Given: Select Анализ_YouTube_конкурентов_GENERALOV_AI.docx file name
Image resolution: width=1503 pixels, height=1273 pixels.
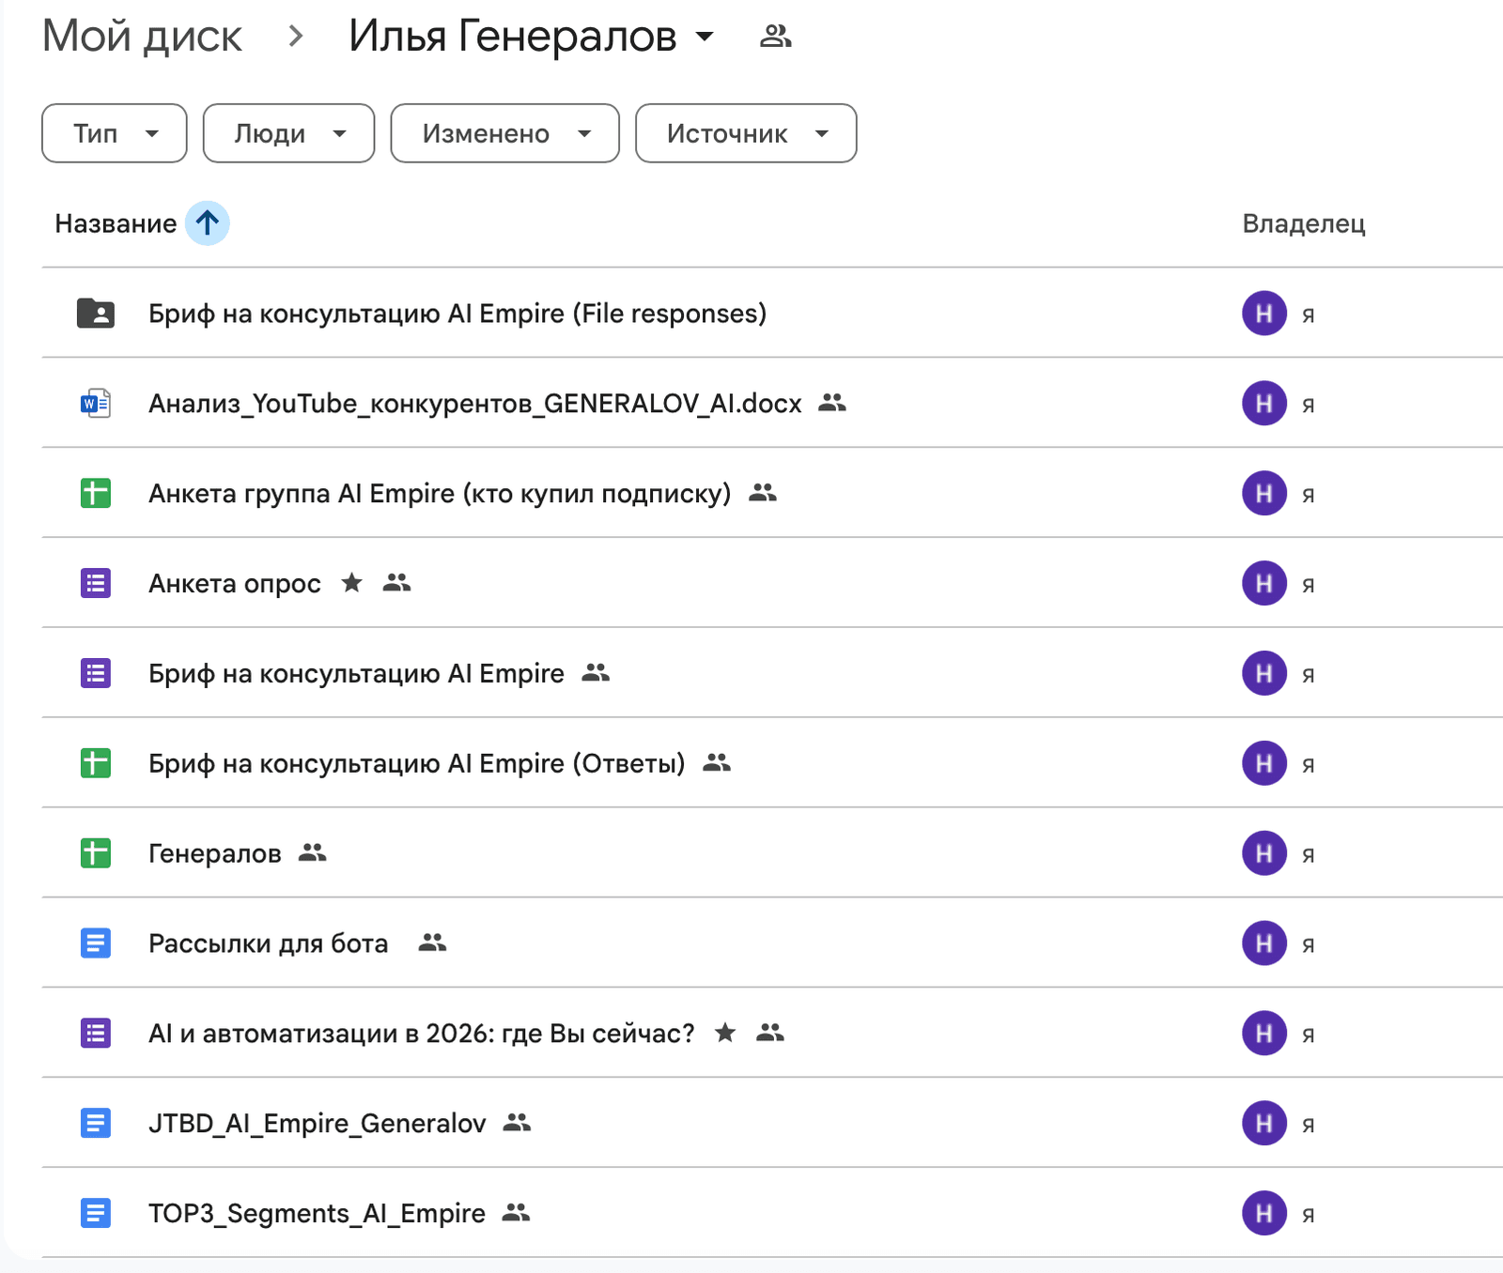Looking at the screenshot, I should [475, 403].
